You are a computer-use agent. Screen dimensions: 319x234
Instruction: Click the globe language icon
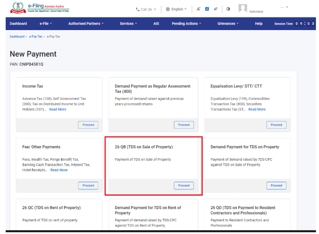click(x=168, y=9)
